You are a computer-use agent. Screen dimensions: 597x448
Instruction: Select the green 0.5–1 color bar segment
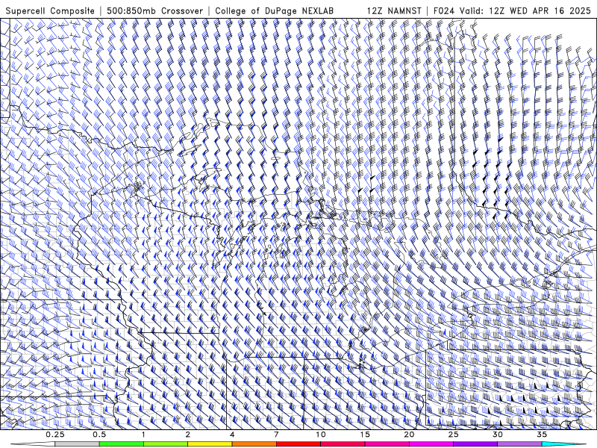pos(121,444)
